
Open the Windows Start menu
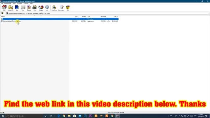[3, 116]
